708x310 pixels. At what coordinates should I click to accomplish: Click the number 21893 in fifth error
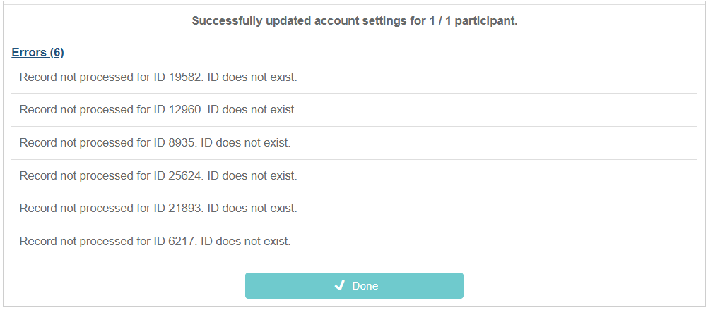click(186, 209)
